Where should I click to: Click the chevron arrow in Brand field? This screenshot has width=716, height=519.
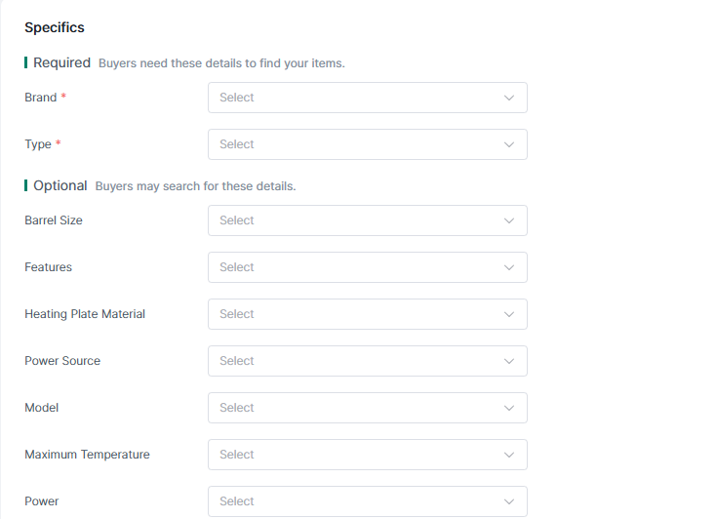click(508, 98)
